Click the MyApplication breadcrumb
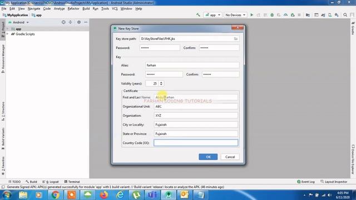Viewport: 356px width, 200px height. (15, 15)
